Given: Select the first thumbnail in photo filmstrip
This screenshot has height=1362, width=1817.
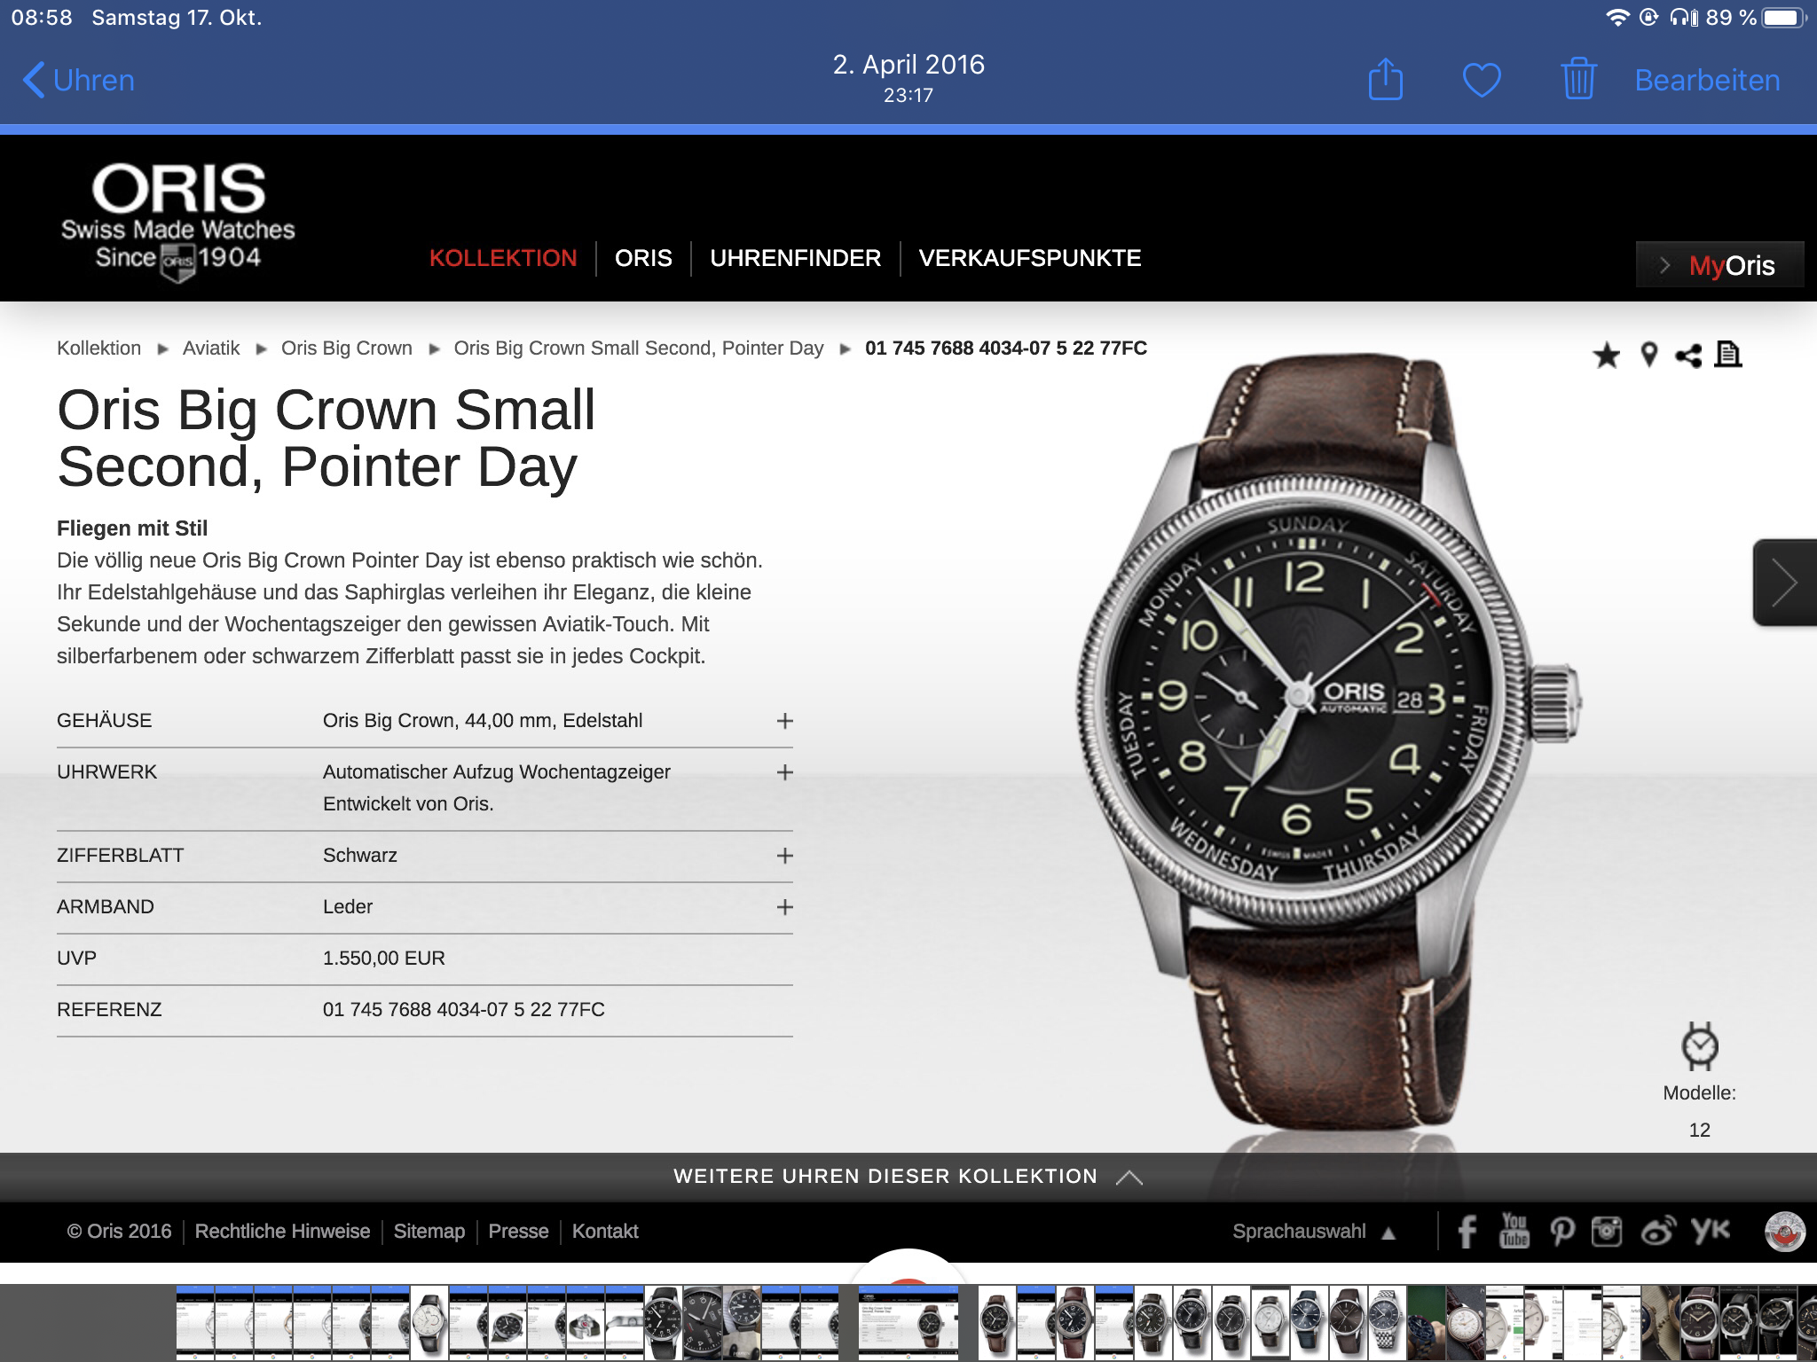Looking at the screenshot, I should coord(195,1323).
